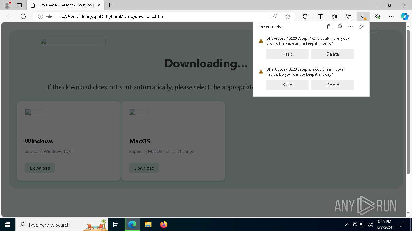Image resolution: width=412 pixels, height=231 pixels.
Task: Toggle Split screen icon
Action: 320,16
